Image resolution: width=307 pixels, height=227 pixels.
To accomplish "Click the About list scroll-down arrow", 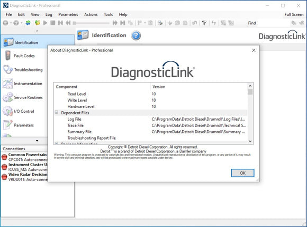I will [x=250, y=141].
